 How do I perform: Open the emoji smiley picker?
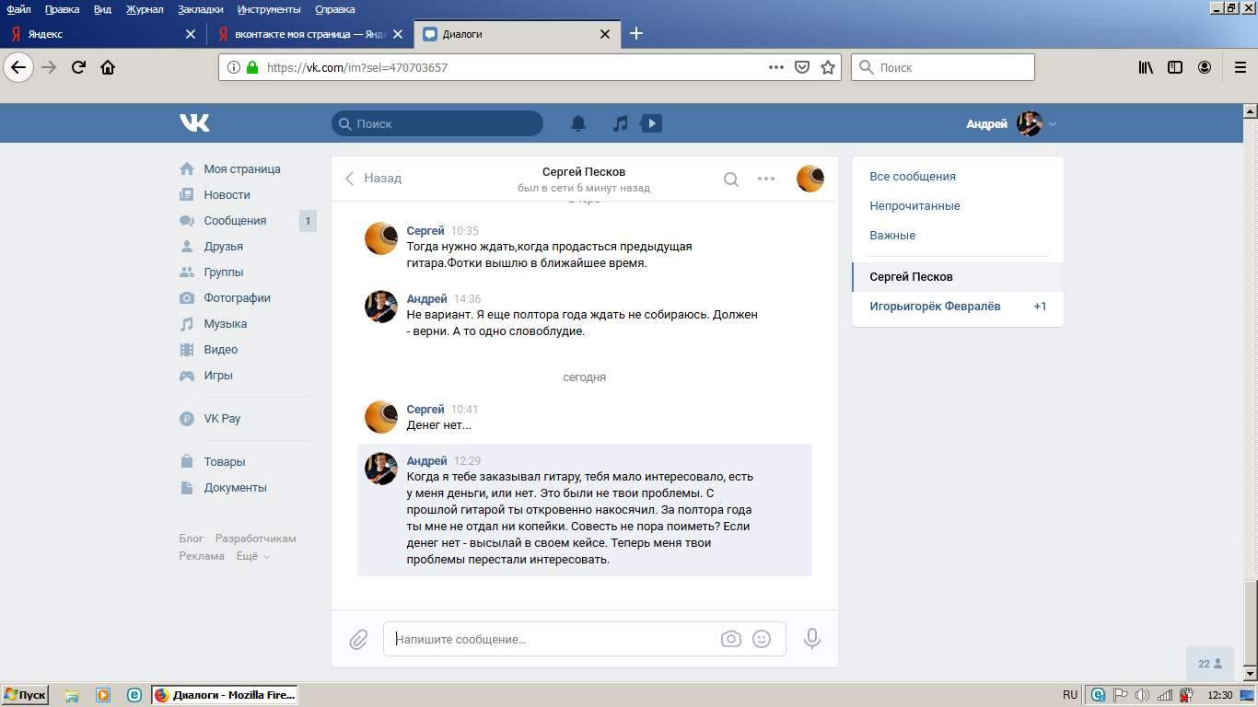762,639
